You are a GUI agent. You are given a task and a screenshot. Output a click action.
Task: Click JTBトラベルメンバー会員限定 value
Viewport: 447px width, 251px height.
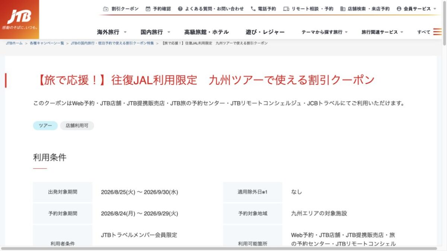[x=139, y=235]
